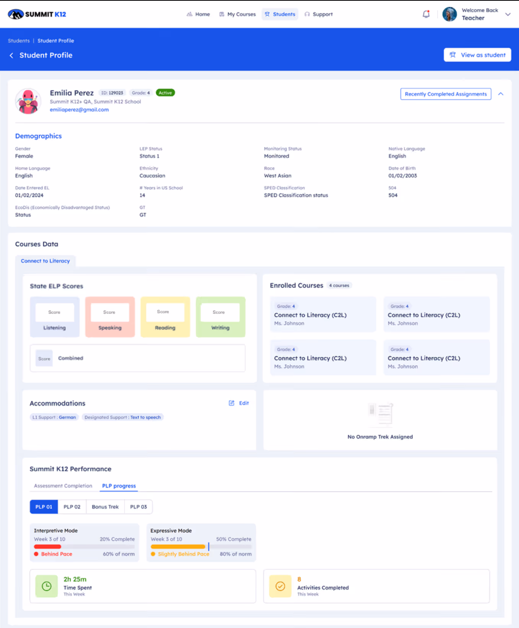Image resolution: width=519 pixels, height=628 pixels.
Task: Switch to the Assessment Completion tab
Action: (63, 486)
